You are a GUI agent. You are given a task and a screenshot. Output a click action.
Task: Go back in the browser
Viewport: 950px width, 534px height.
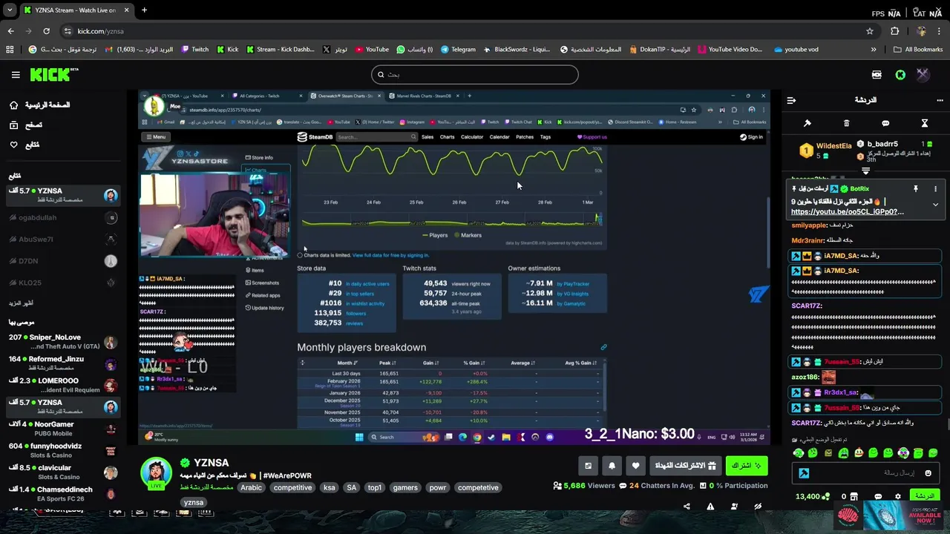pyautogui.click(x=10, y=31)
